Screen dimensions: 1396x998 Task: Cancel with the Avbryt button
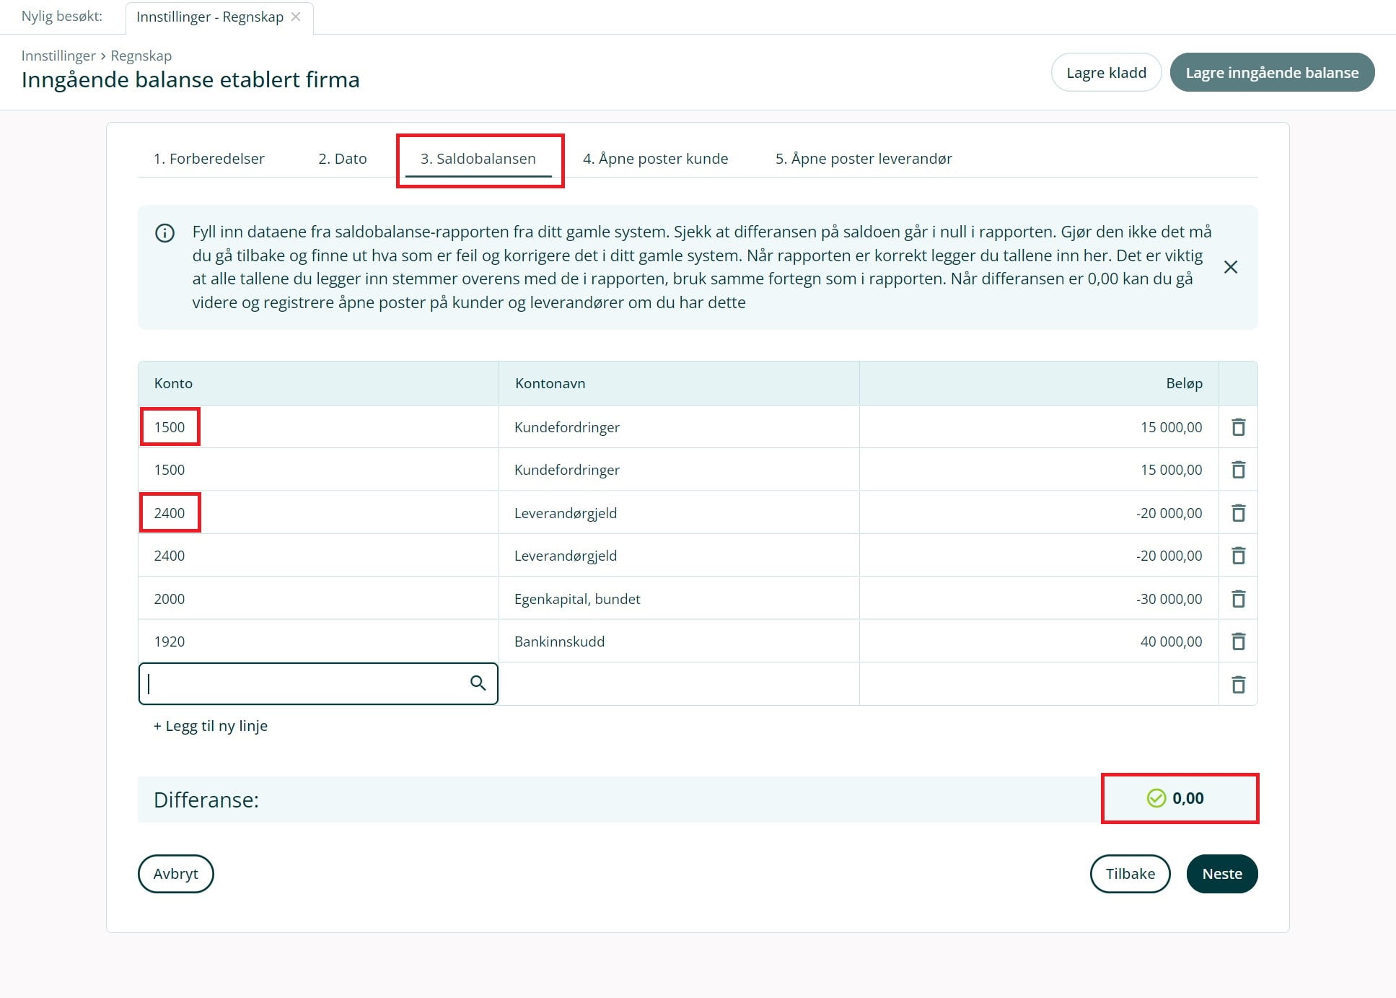click(x=175, y=874)
